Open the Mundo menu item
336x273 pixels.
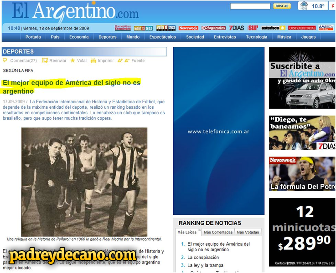click(x=133, y=37)
